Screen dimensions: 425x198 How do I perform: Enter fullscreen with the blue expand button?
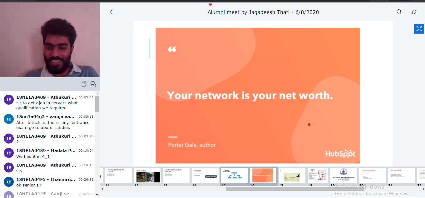pyautogui.click(x=419, y=29)
